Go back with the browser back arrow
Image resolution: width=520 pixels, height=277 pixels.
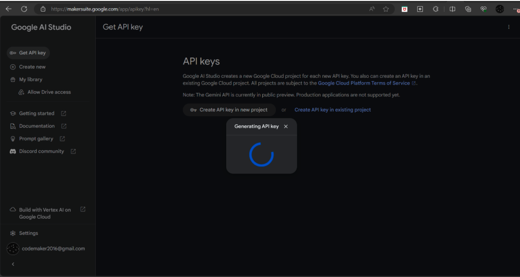(x=9, y=9)
